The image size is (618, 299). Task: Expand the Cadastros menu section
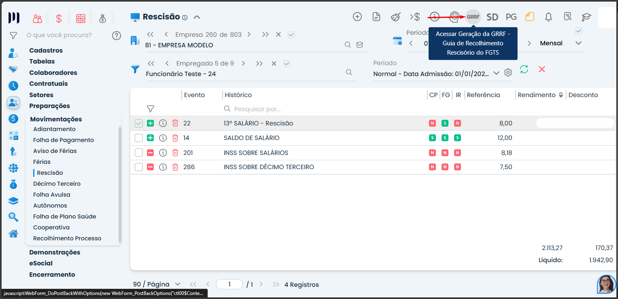(x=46, y=51)
